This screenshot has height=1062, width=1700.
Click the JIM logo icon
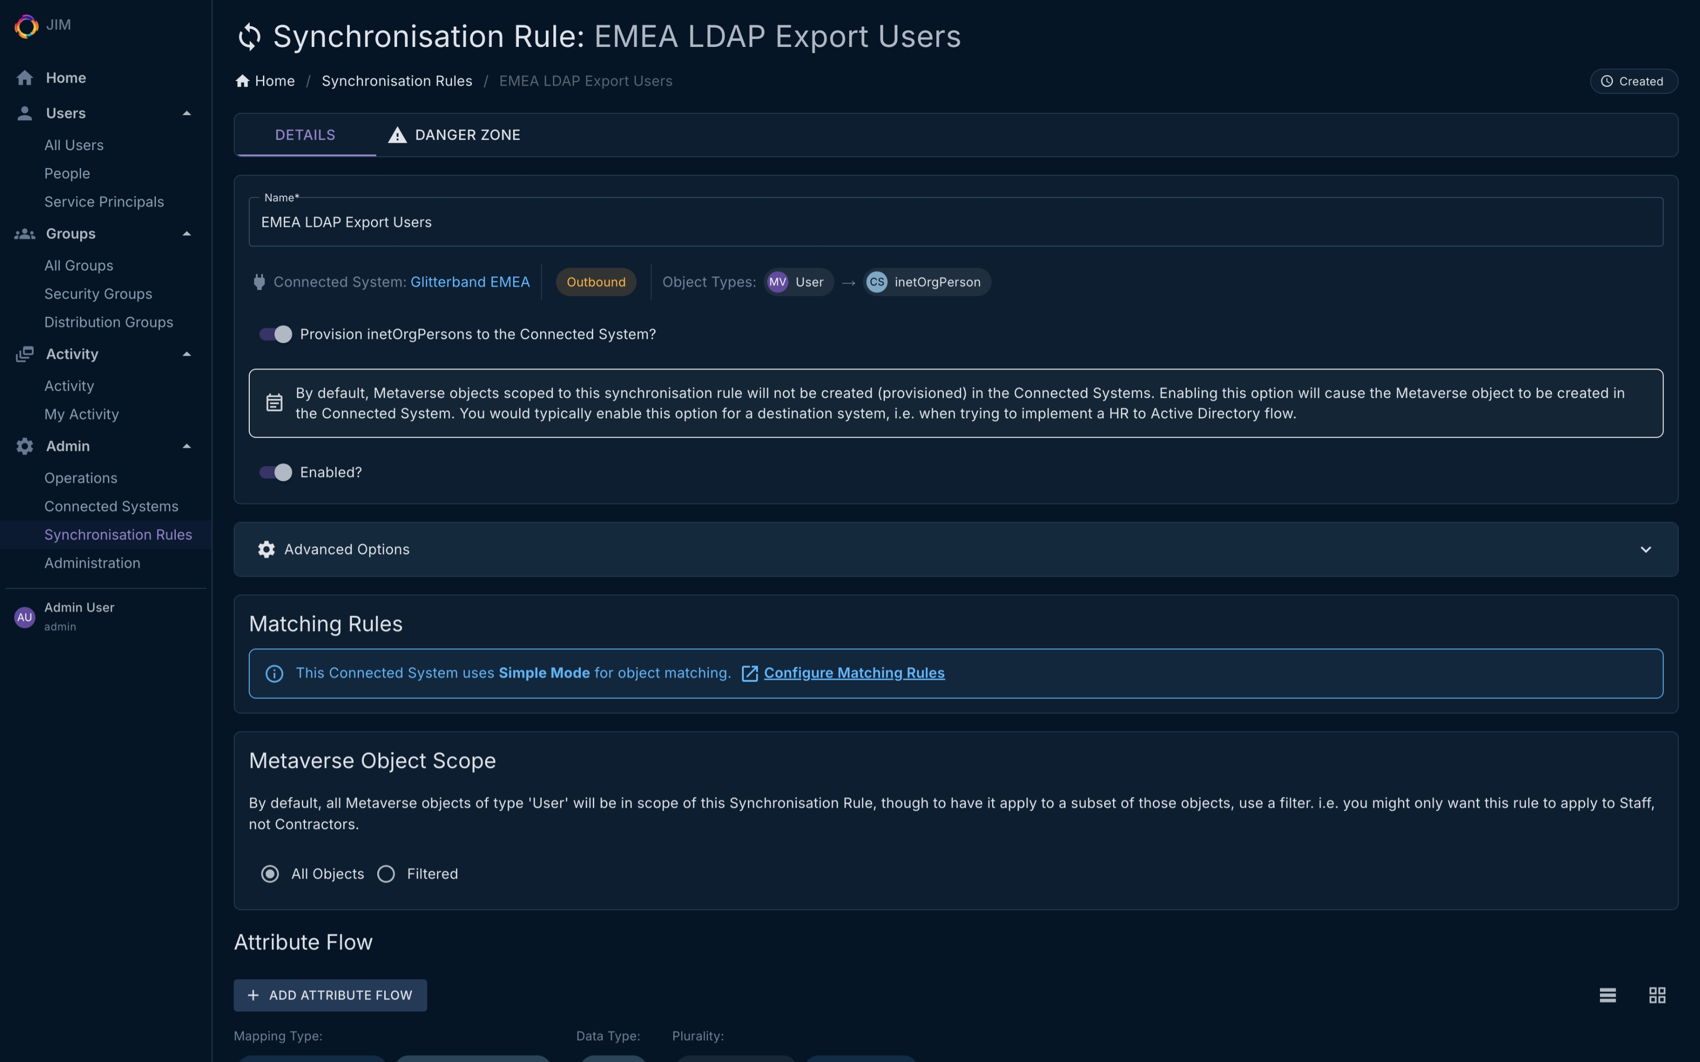point(26,26)
